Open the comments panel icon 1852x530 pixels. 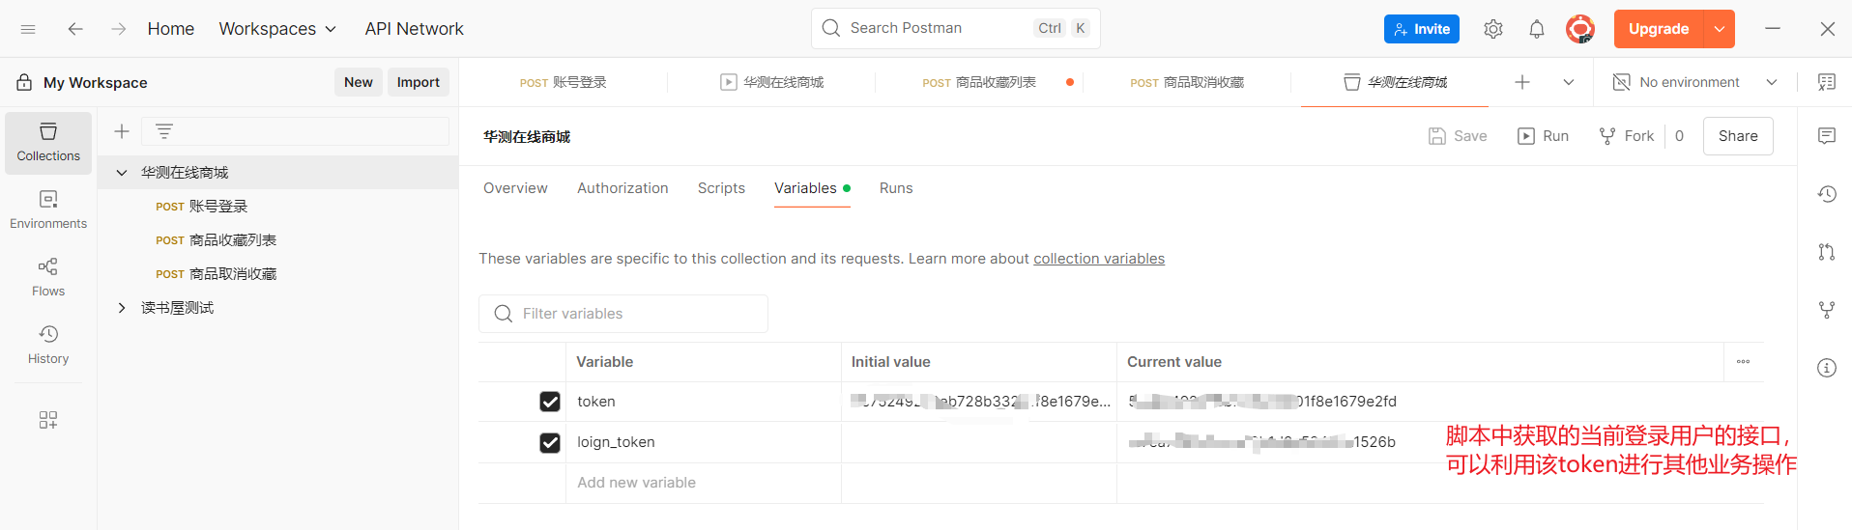click(1826, 136)
